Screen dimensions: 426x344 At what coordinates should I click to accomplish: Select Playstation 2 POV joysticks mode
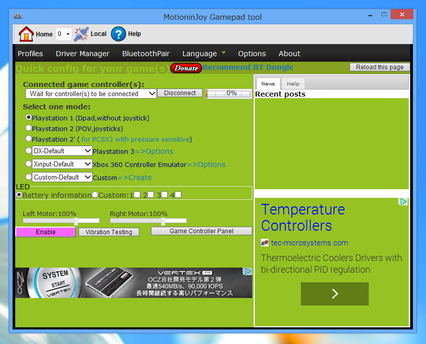tap(28, 128)
